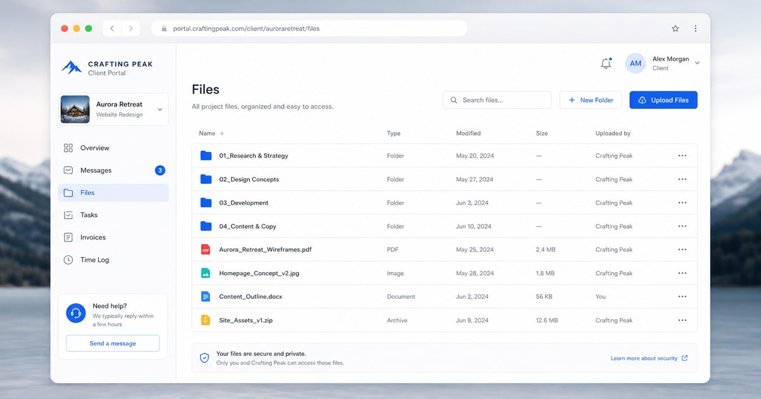The image size is (761, 399).
Task: Click the Messages unread badge 3
Action: (160, 170)
